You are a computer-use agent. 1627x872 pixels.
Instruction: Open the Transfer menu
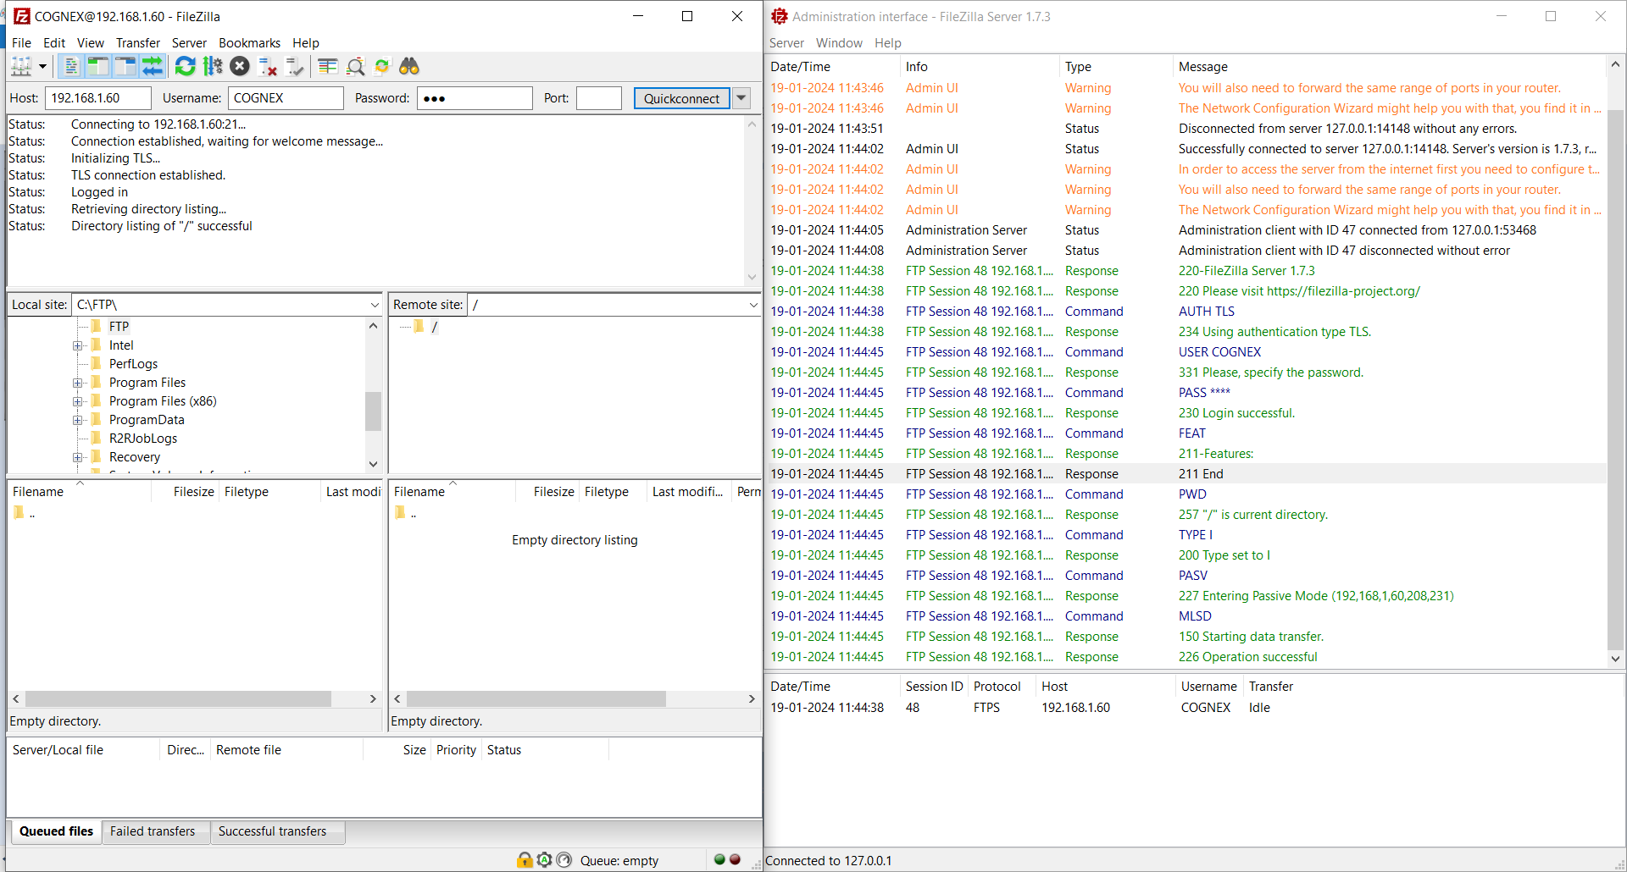coord(138,42)
